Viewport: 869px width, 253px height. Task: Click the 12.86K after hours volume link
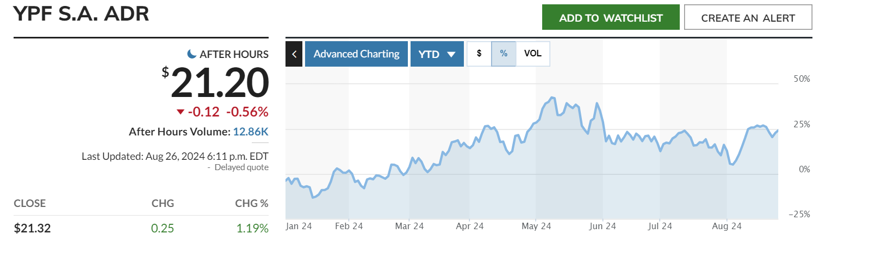[x=251, y=132]
